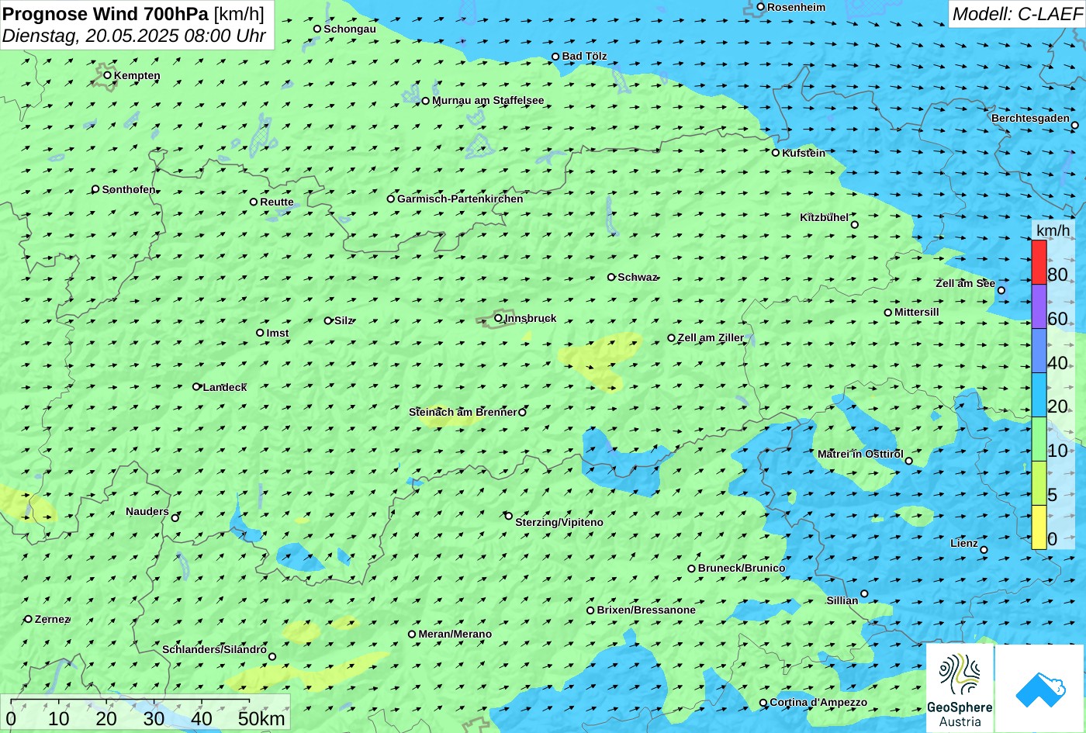Click the Modell: C-LAEF label
This screenshot has height=733, width=1086.
point(1016,13)
